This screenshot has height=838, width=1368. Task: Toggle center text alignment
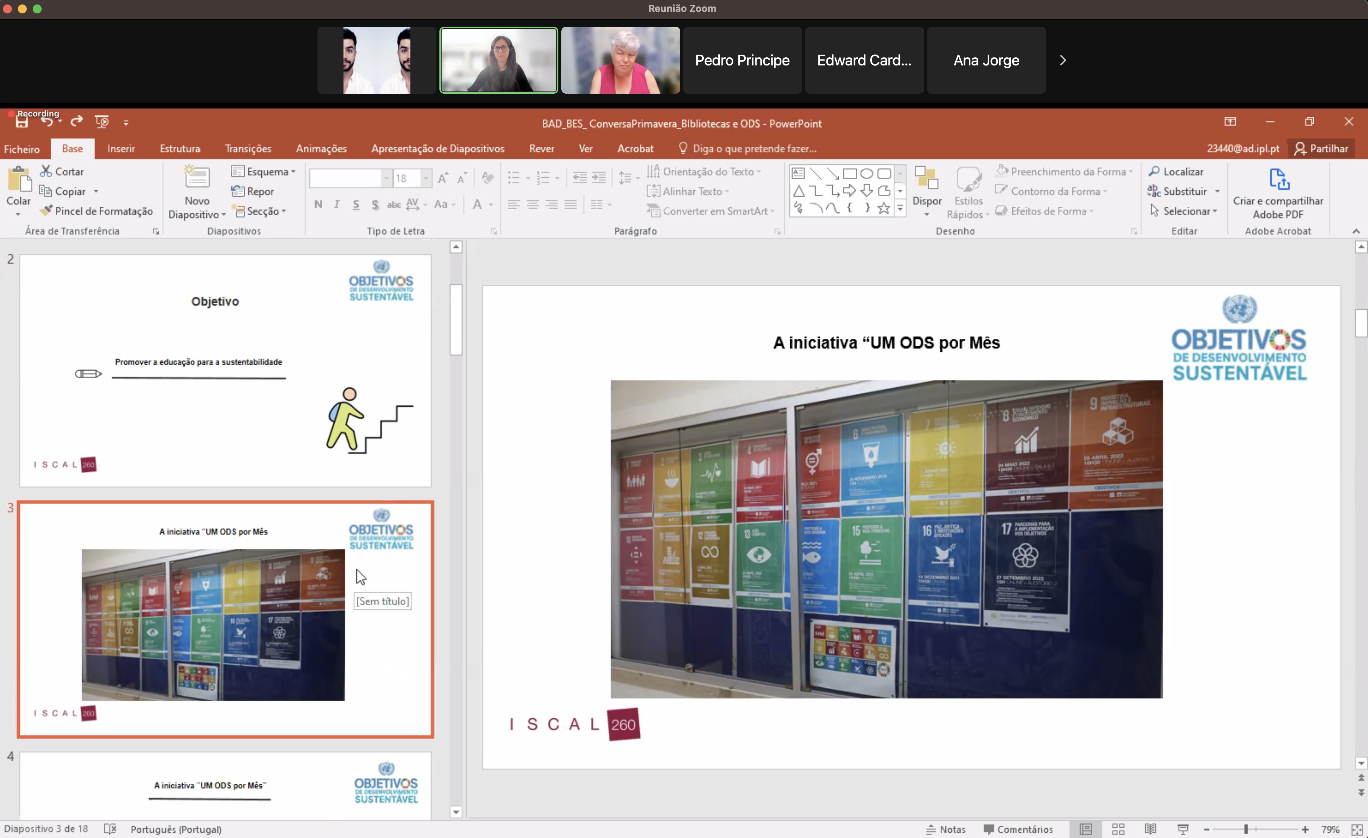pyautogui.click(x=532, y=204)
